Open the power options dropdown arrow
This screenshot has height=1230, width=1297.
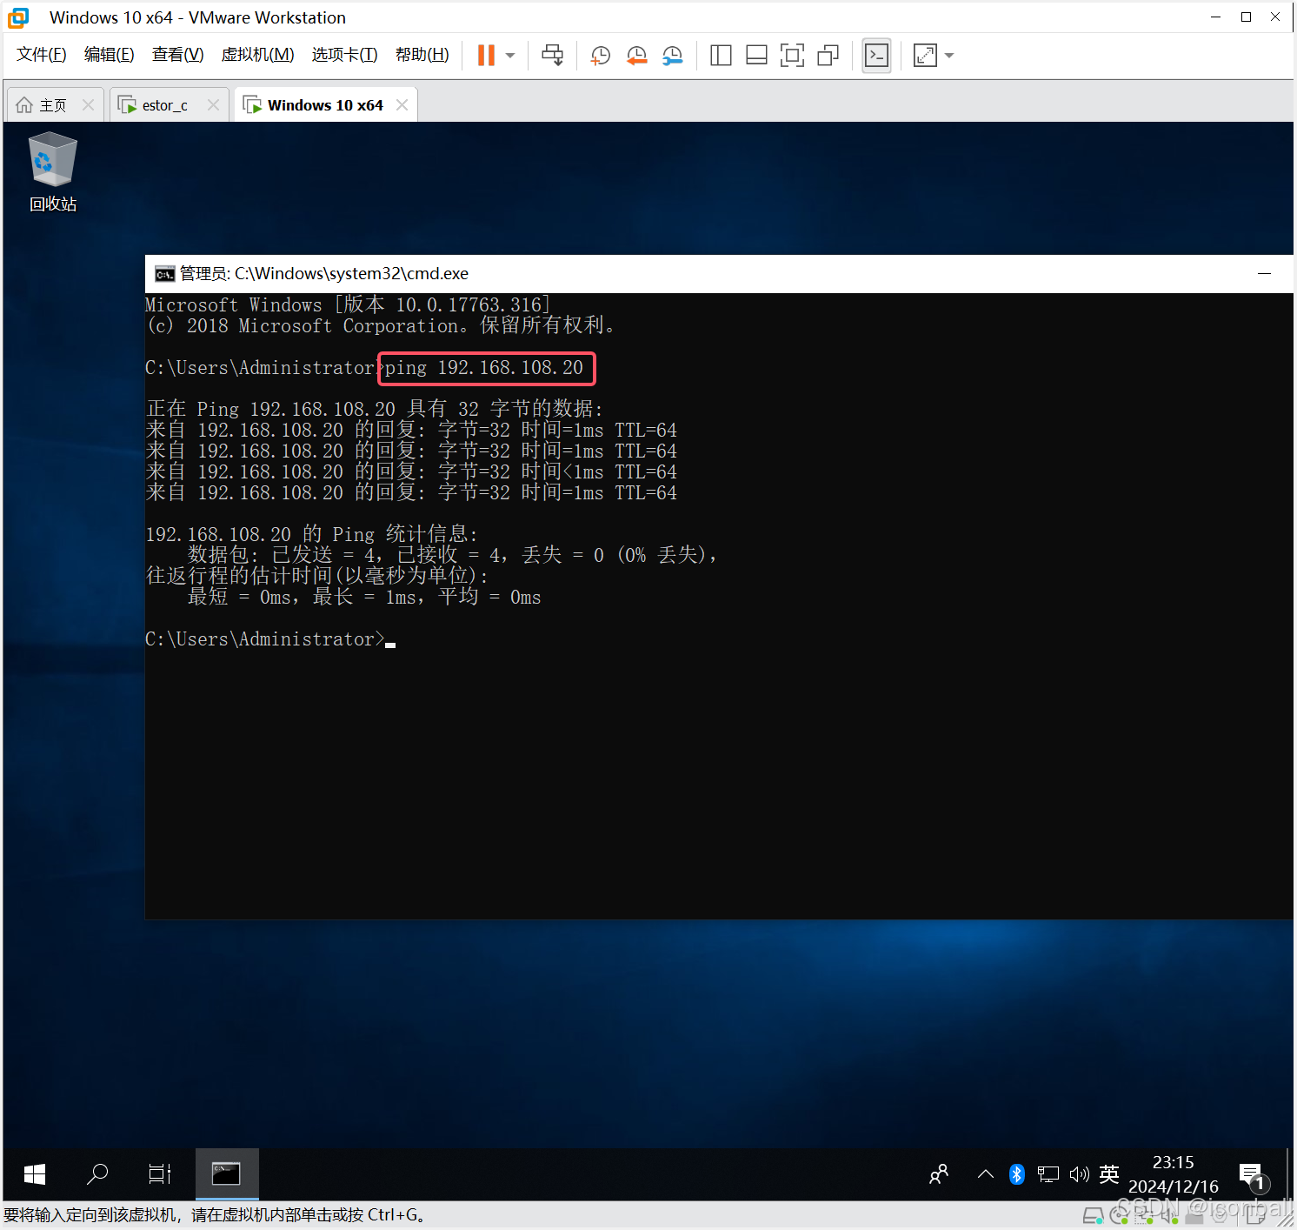pos(510,56)
